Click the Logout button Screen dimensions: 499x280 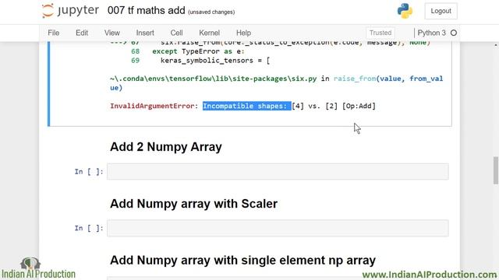pos(441,11)
